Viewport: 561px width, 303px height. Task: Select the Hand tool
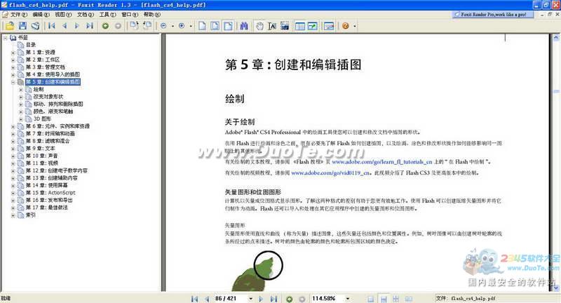[x=259, y=26]
